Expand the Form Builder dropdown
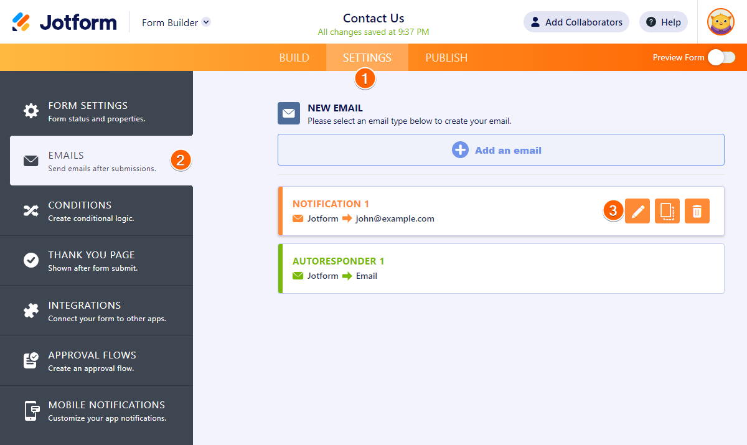The image size is (747, 445). [x=206, y=22]
